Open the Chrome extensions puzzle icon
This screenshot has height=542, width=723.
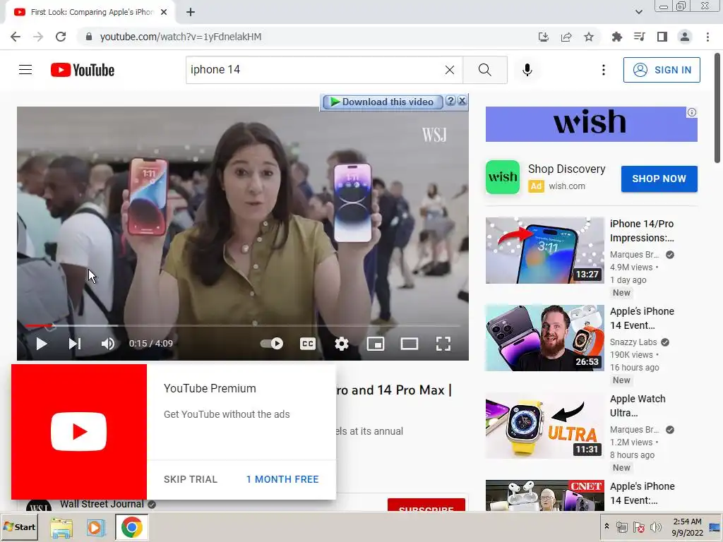(x=616, y=37)
